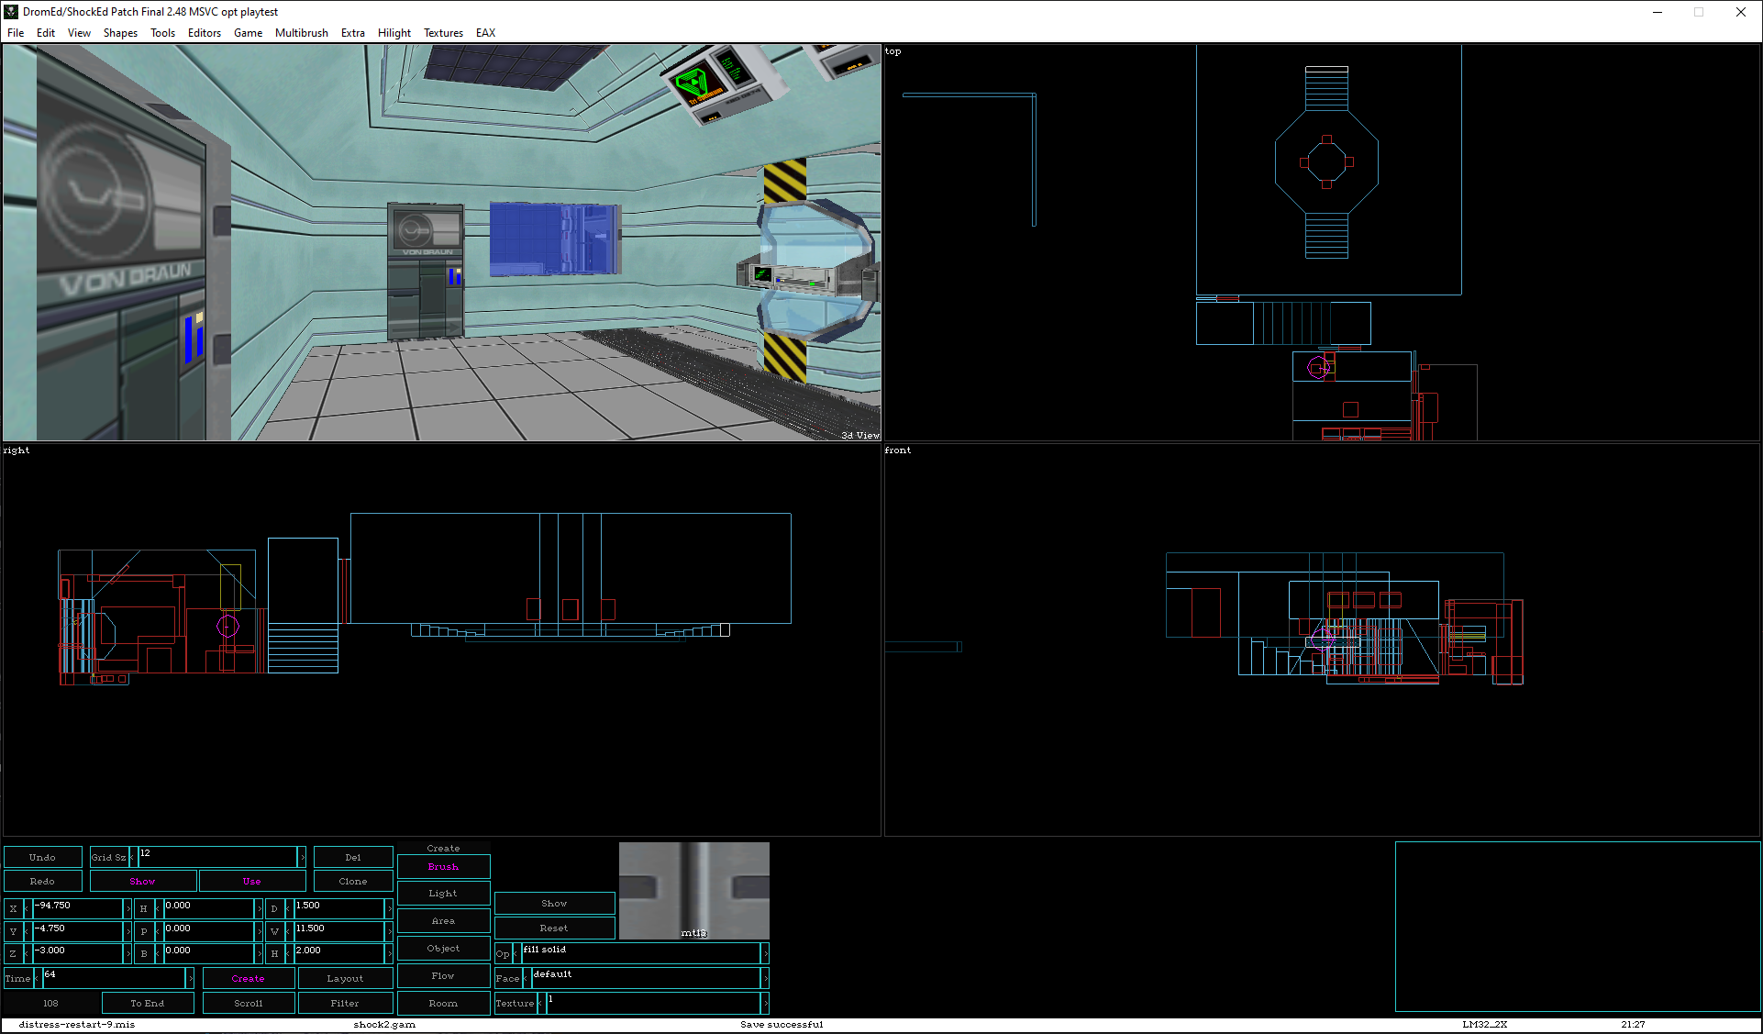Click the Von Braun computer terminal in 3D view

coord(425,272)
